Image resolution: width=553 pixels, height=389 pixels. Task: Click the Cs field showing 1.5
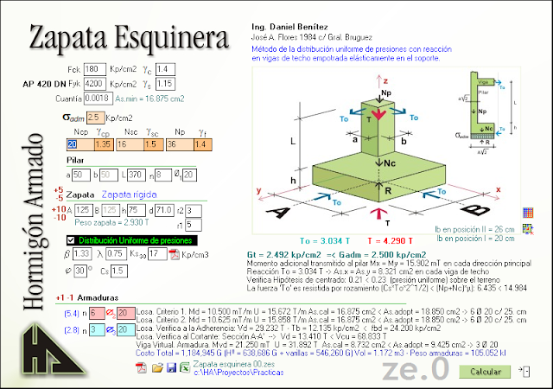point(119,271)
